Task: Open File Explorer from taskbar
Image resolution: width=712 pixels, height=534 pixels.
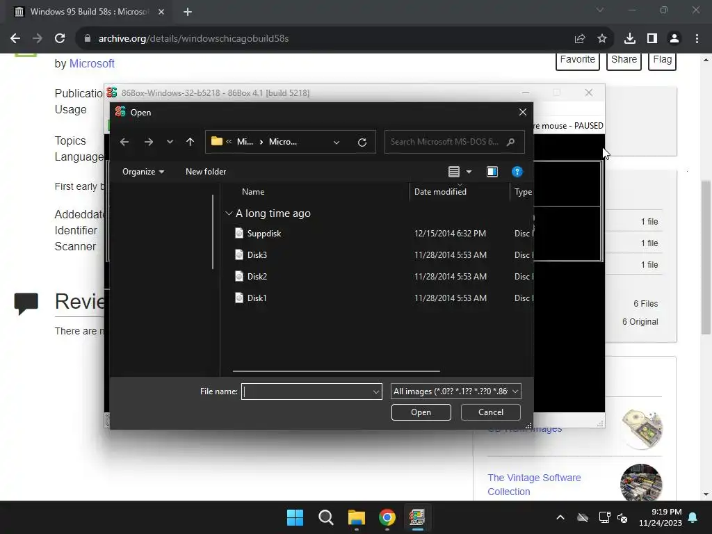Action: tap(357, 517)
